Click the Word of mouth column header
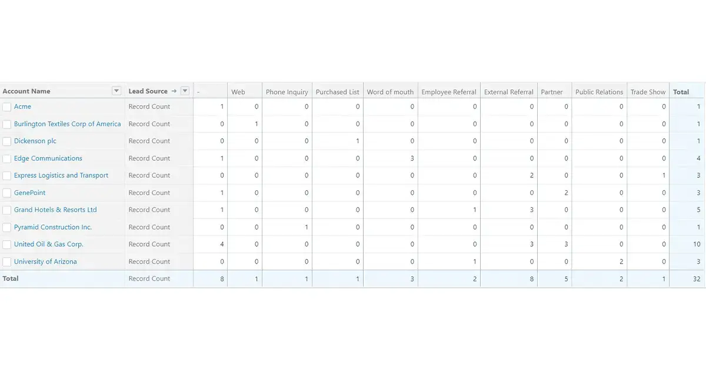Viewport: 706px width, 370px height. point(391,91)
